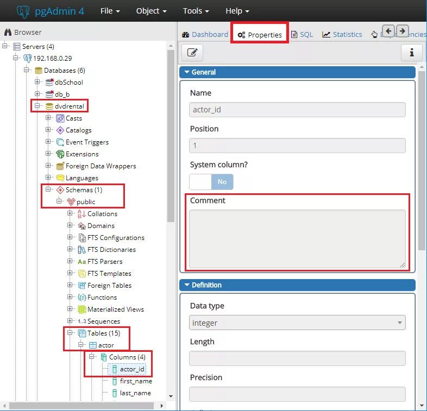Click the Servers group icon

(x=17, y=47)
